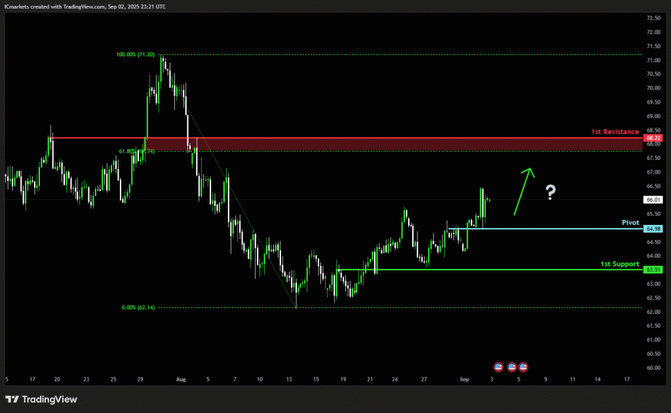
Task: Click the '72.50' price axis value
Action: [x=653, y=18]
